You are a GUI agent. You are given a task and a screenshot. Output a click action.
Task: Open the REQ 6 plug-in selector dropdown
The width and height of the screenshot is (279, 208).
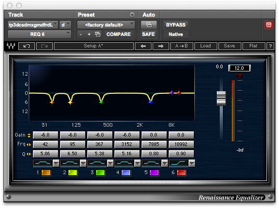[x=39, y=34]
